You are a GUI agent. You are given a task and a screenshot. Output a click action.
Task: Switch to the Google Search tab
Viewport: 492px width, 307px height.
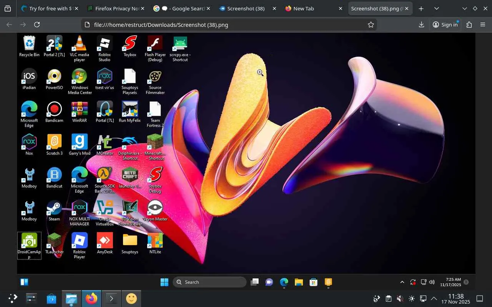(182, 8)
